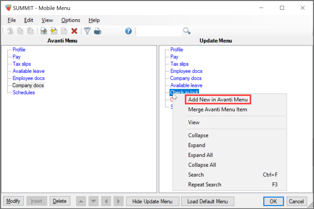The width and height of the screenshot is (314, 209).
Task: Maximize the Mobile Menu window
Action: coord(282,8)
